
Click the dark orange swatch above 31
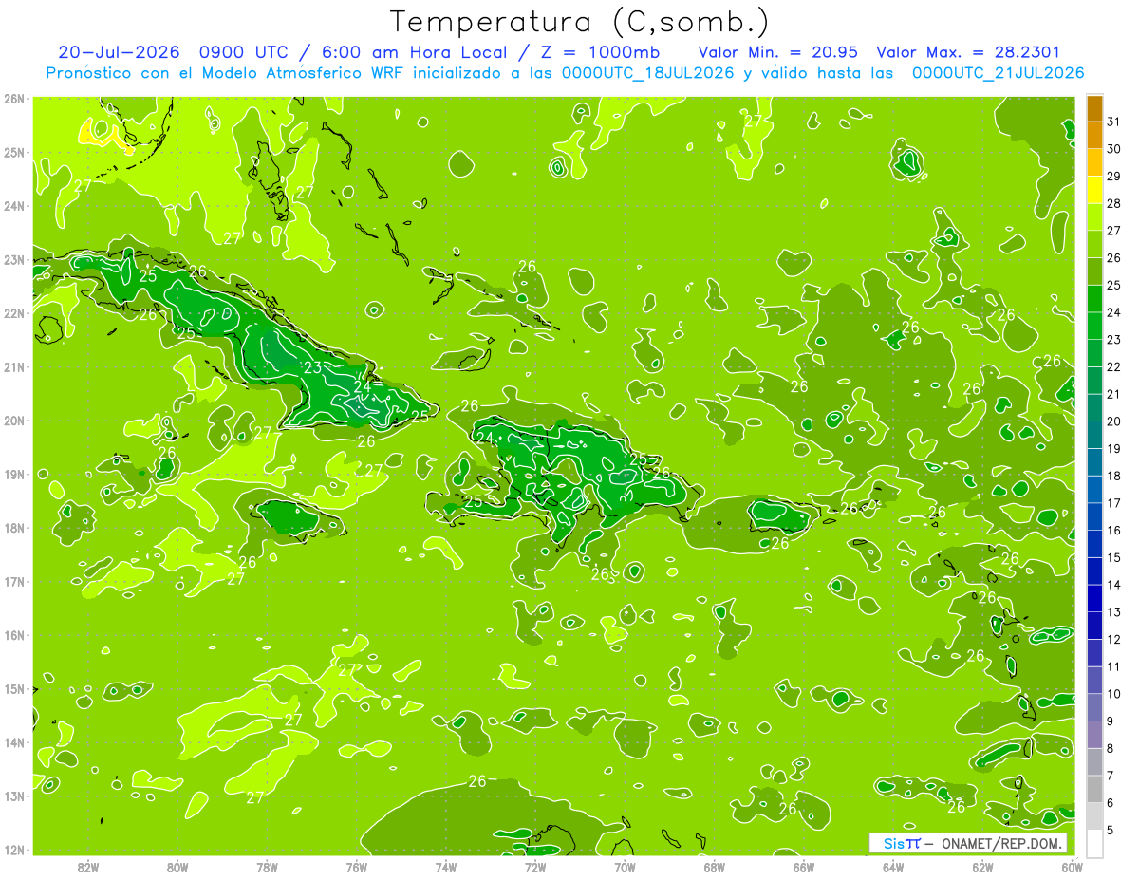click(1094, 108)
